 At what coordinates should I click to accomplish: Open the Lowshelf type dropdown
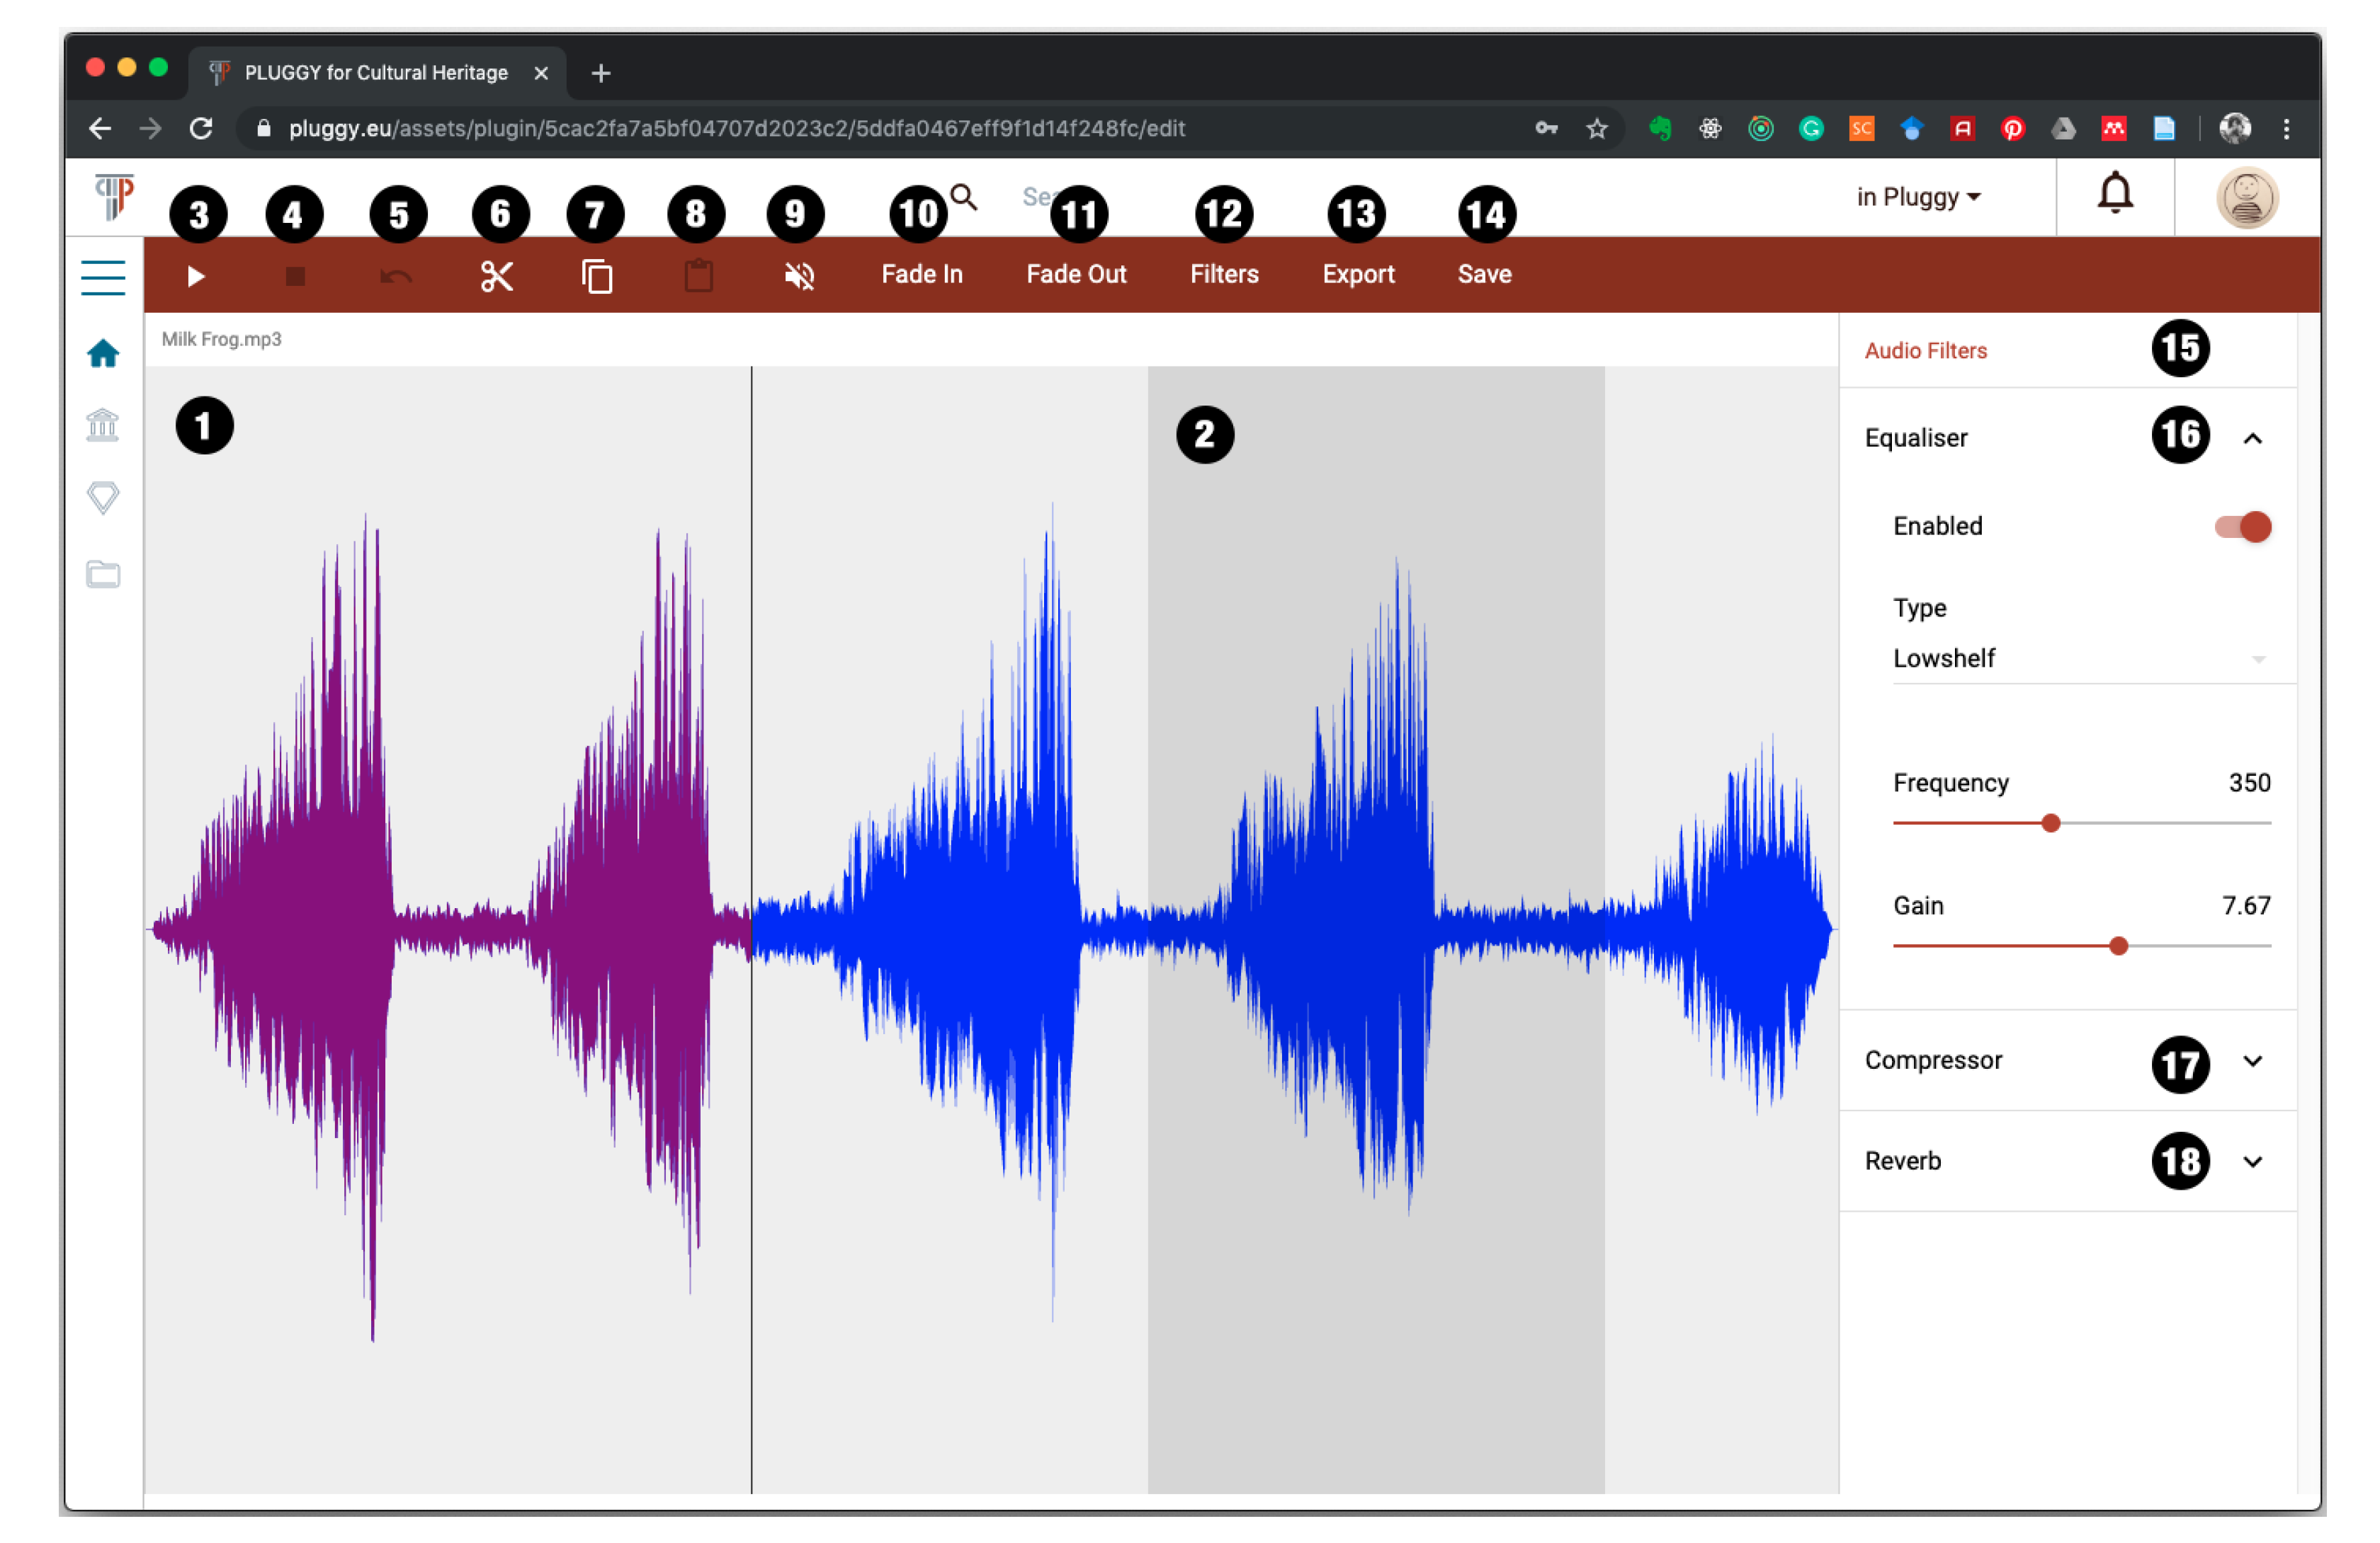(x=2078, y=658)
